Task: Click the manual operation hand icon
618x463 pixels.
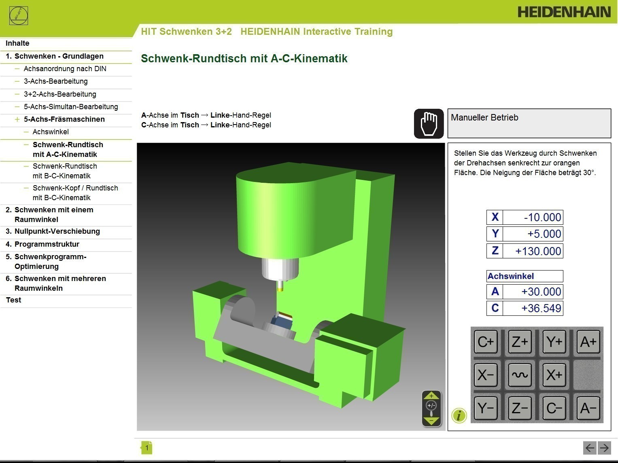Action: click(429, 124)
